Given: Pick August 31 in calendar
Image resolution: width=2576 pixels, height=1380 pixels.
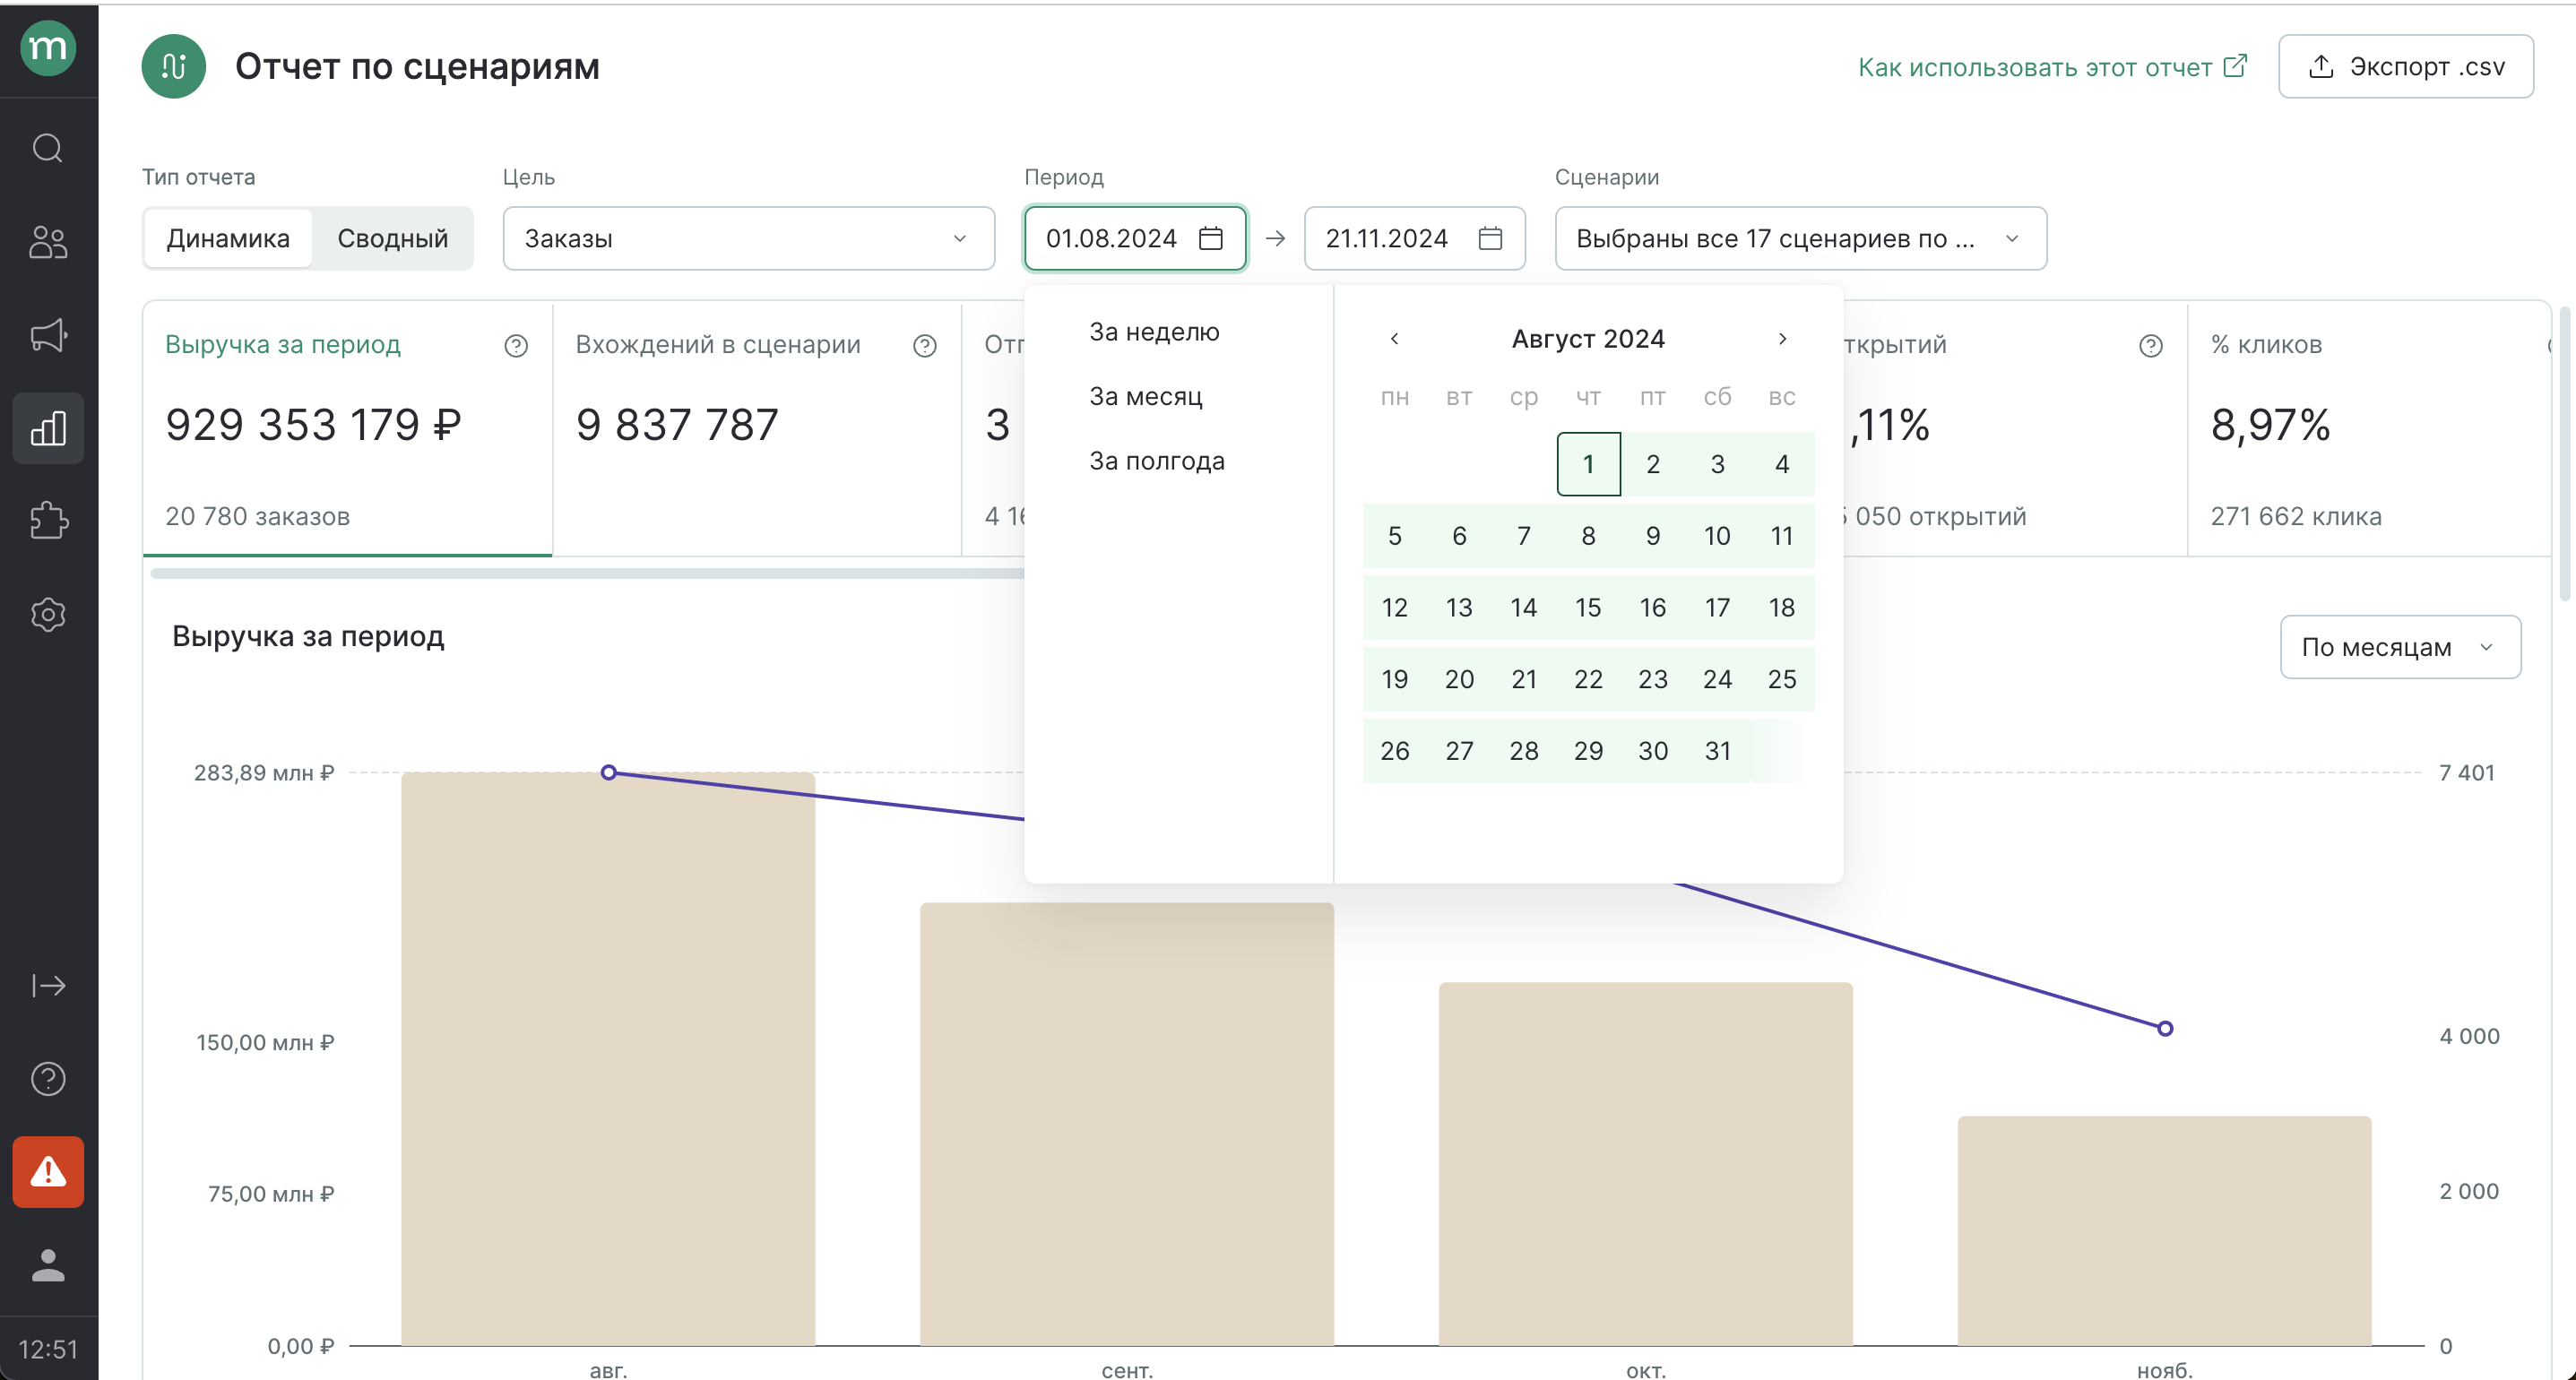Looking at the screenshot, I should (1717, 750).
